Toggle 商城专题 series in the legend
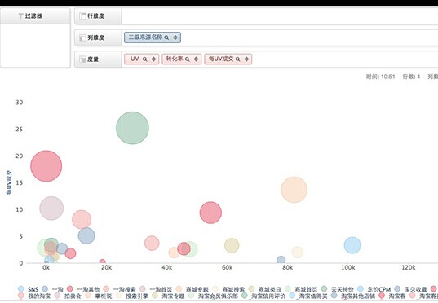 point(192,289)
